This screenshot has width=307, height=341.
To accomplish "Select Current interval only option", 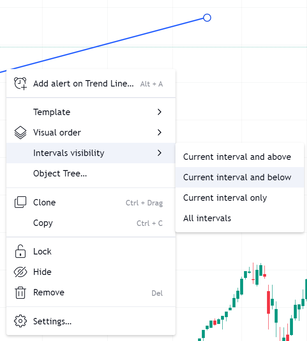I will tap(225, 198).
